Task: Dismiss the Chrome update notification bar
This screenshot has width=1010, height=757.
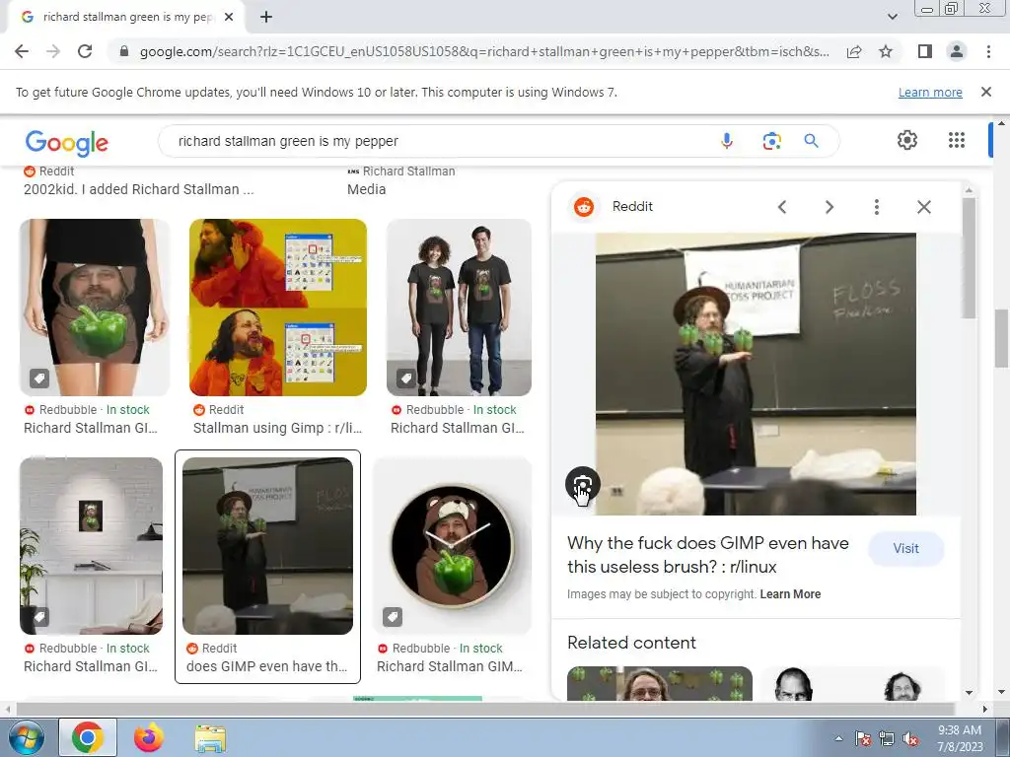Action: pos(985,92)
